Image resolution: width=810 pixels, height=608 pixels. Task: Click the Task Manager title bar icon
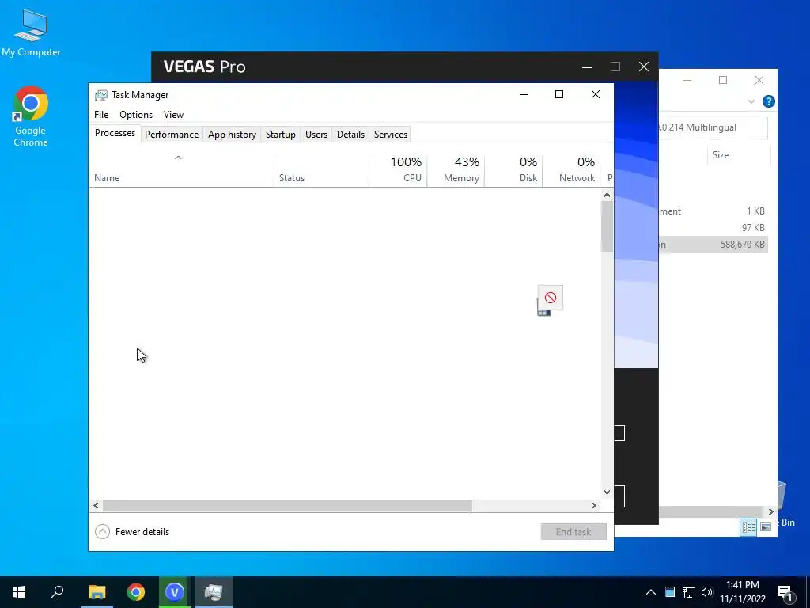point(101,95)
